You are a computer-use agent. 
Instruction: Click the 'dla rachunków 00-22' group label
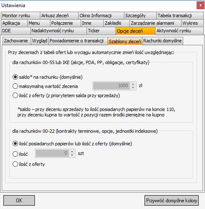pyautogui.click(x=85, y=131)
